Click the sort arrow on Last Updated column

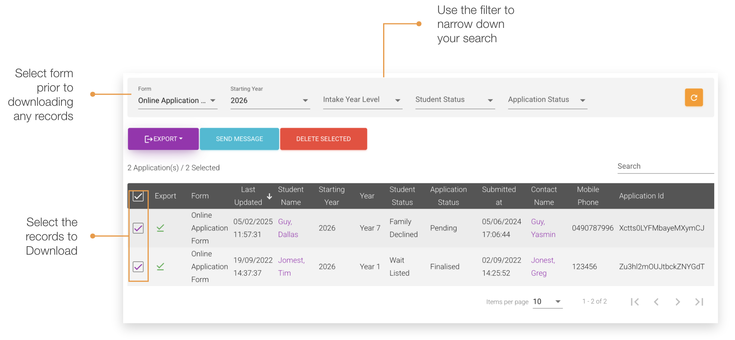(x=270, y=196)
